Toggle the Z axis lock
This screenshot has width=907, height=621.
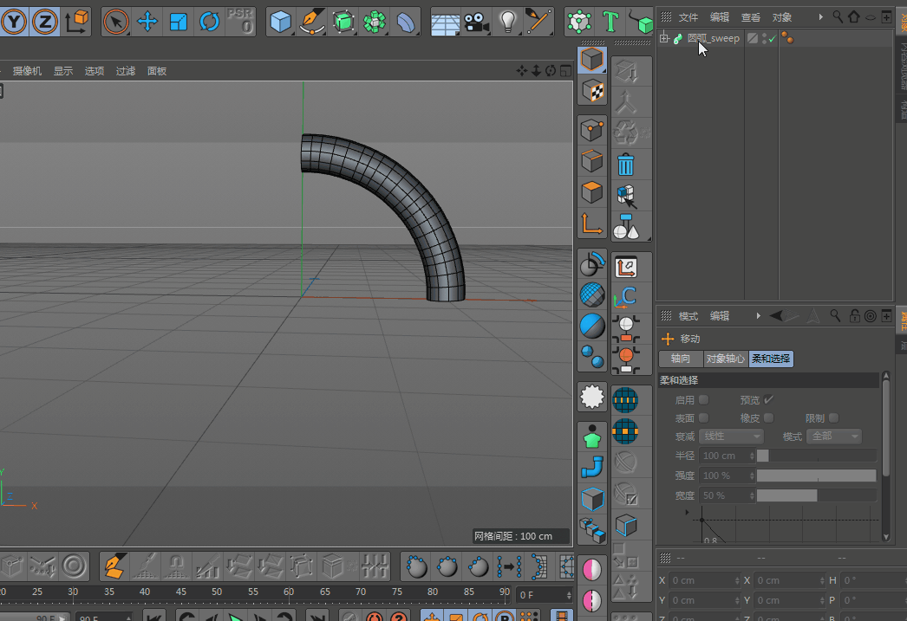tap(44, 22)
